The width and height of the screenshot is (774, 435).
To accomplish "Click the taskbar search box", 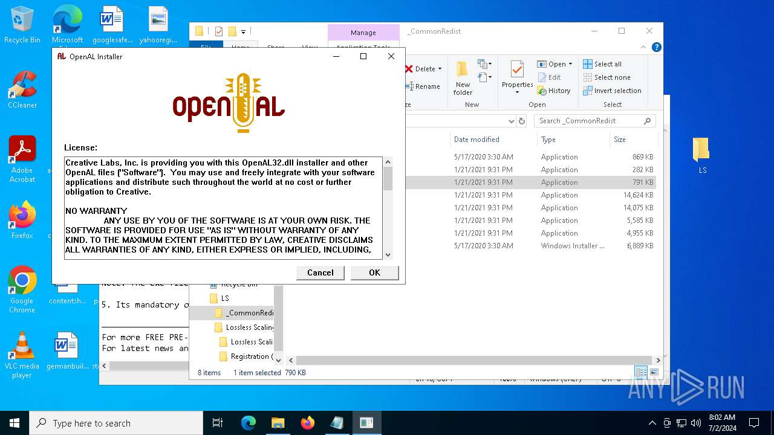I will pos(116,423).
